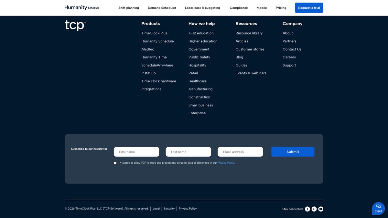Open the LinkedIn social icon
This screenshot has height=218, width=388.
314,209
